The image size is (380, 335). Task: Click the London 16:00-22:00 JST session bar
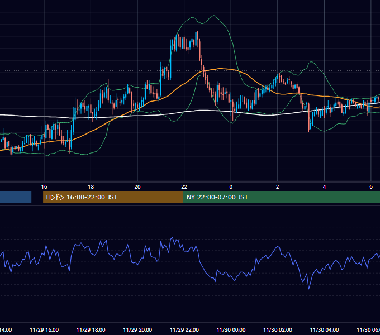click(x=113, y=197)
